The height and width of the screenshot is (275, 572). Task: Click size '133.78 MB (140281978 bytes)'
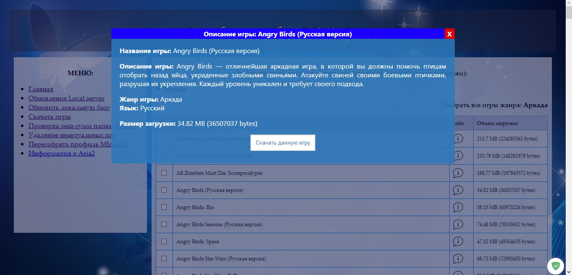[x=508, y=156]
